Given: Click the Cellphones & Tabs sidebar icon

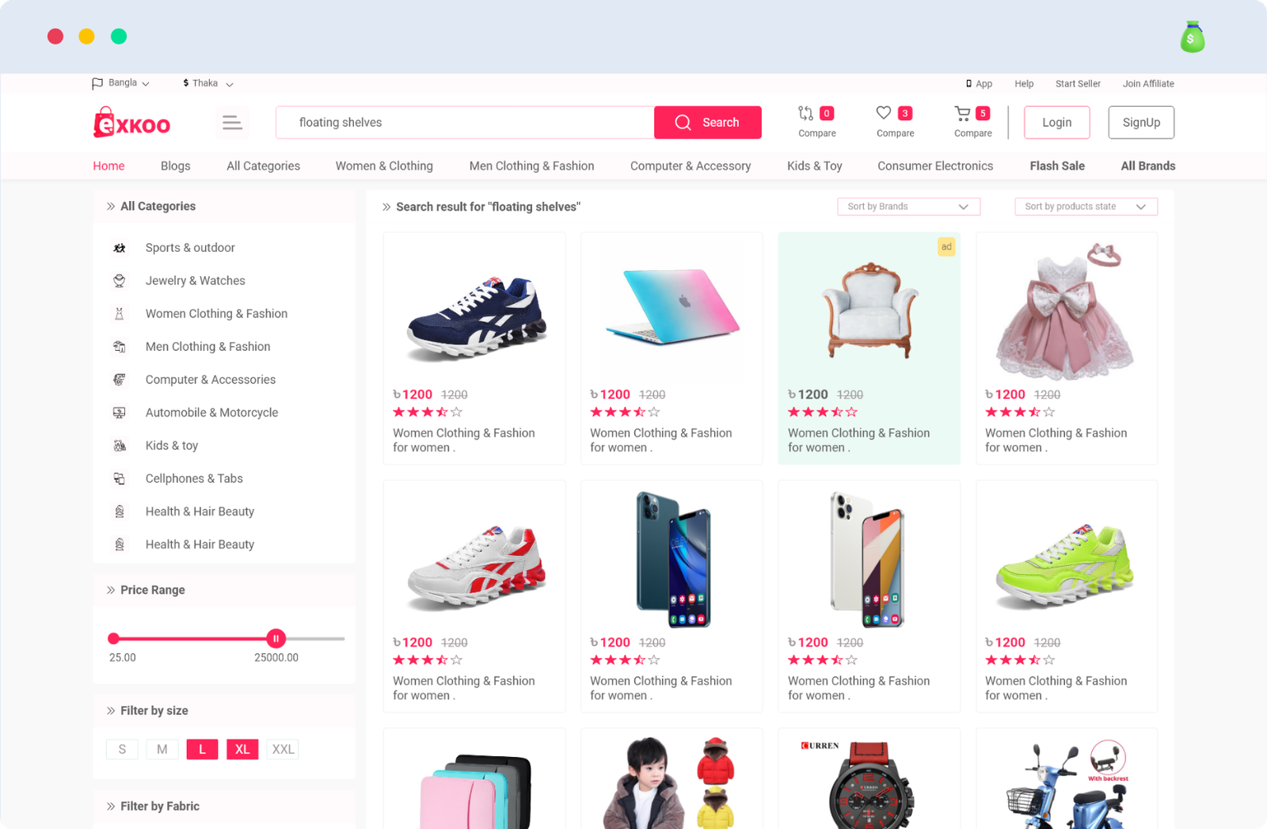Looking at the screenshot, I should [x=120, y=478].
